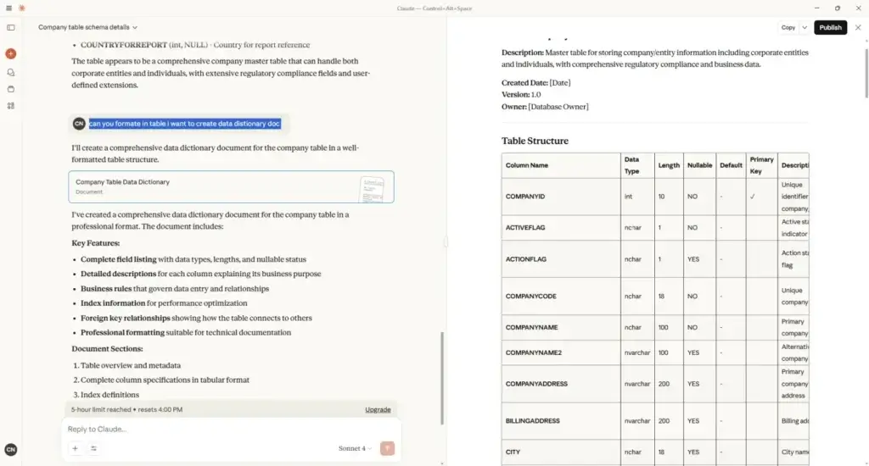This screenshot has width=869, height=466.
Task: Open the Company Table Data Dictionary artifact card
Action: coord(231,186)
